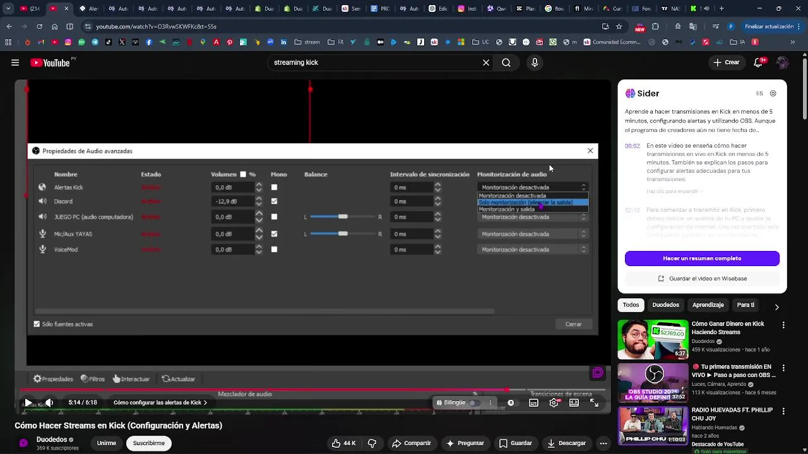Open the YouTube guide hamburger menu
808x454 pixels.
click(x=15, y=62)
